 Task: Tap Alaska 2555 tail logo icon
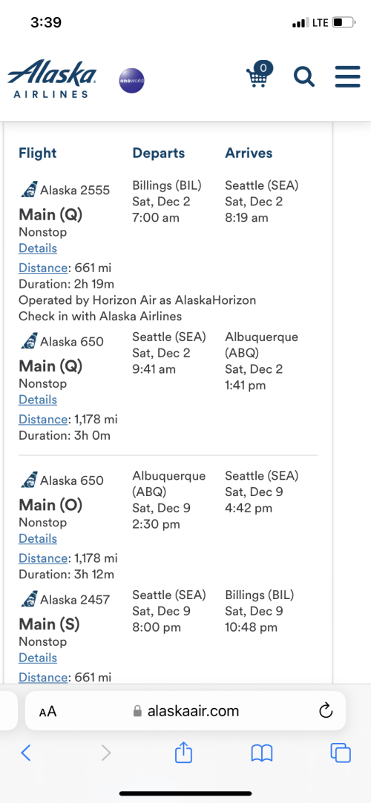coord(29,190)
